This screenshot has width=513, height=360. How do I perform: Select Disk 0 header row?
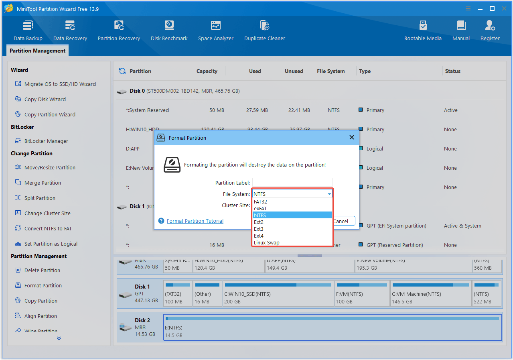coord(310,91)
